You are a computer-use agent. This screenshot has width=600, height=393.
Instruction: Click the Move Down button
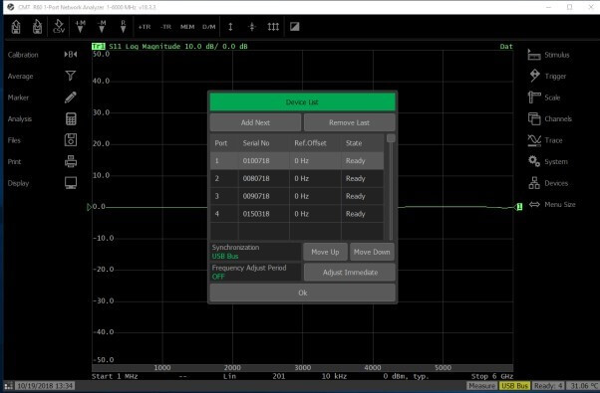(372, 252)
